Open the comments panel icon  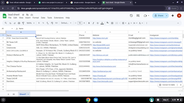138,16
